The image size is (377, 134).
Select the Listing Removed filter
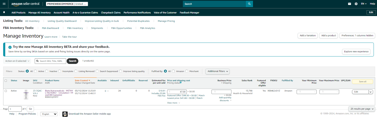pyautogui.click(x=76, y=71)
